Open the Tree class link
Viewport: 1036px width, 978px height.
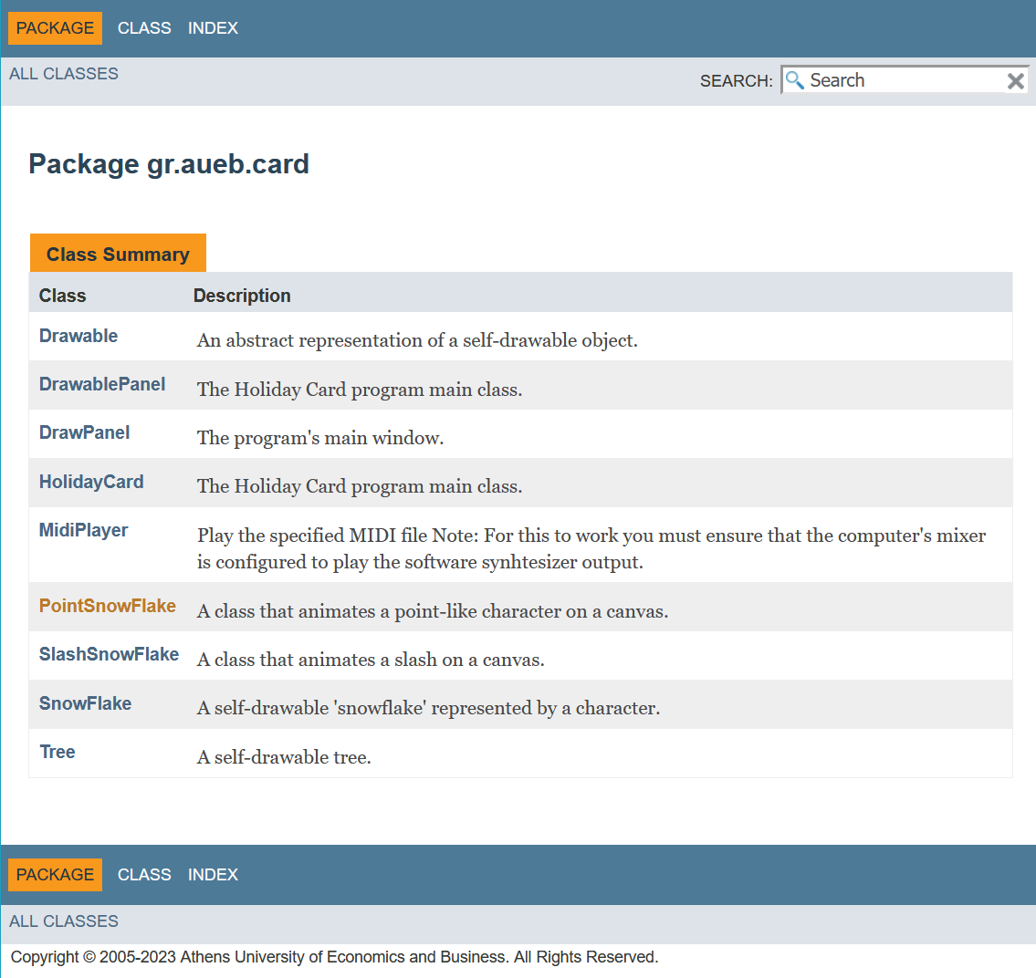pyautogui.click(x=58, y=752)
